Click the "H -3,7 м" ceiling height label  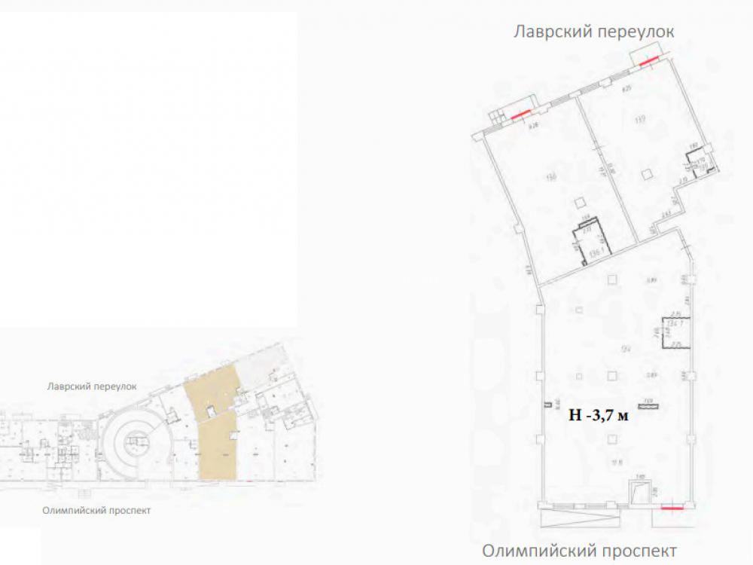click(598, 414)
